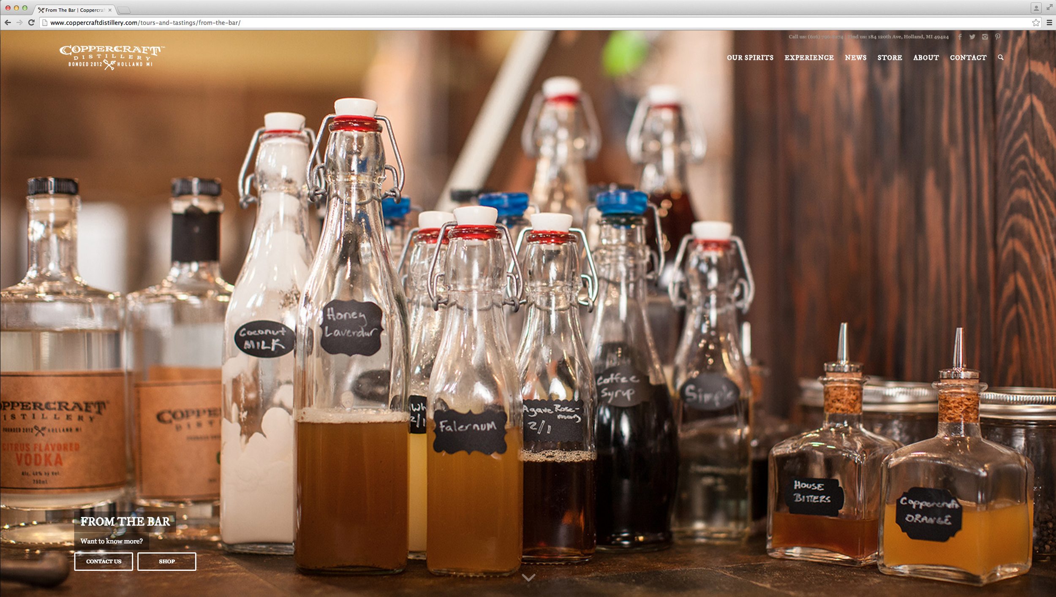Open the Our Spirits menu
Screen dimensions: 1056x597
(x=750, y=57)
